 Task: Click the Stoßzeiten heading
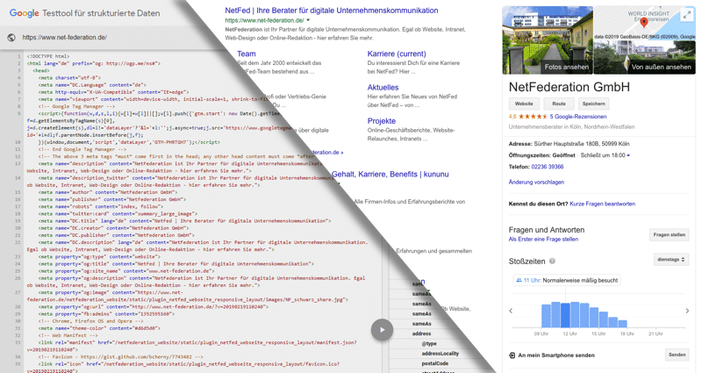coord(527,261)
